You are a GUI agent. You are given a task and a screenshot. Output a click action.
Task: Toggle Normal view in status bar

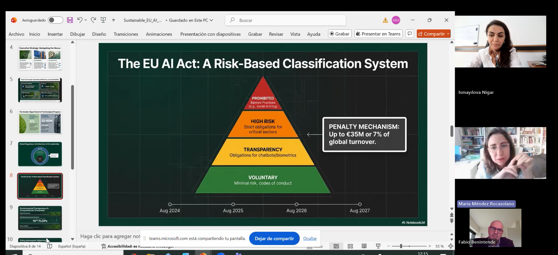pos(336,246)
